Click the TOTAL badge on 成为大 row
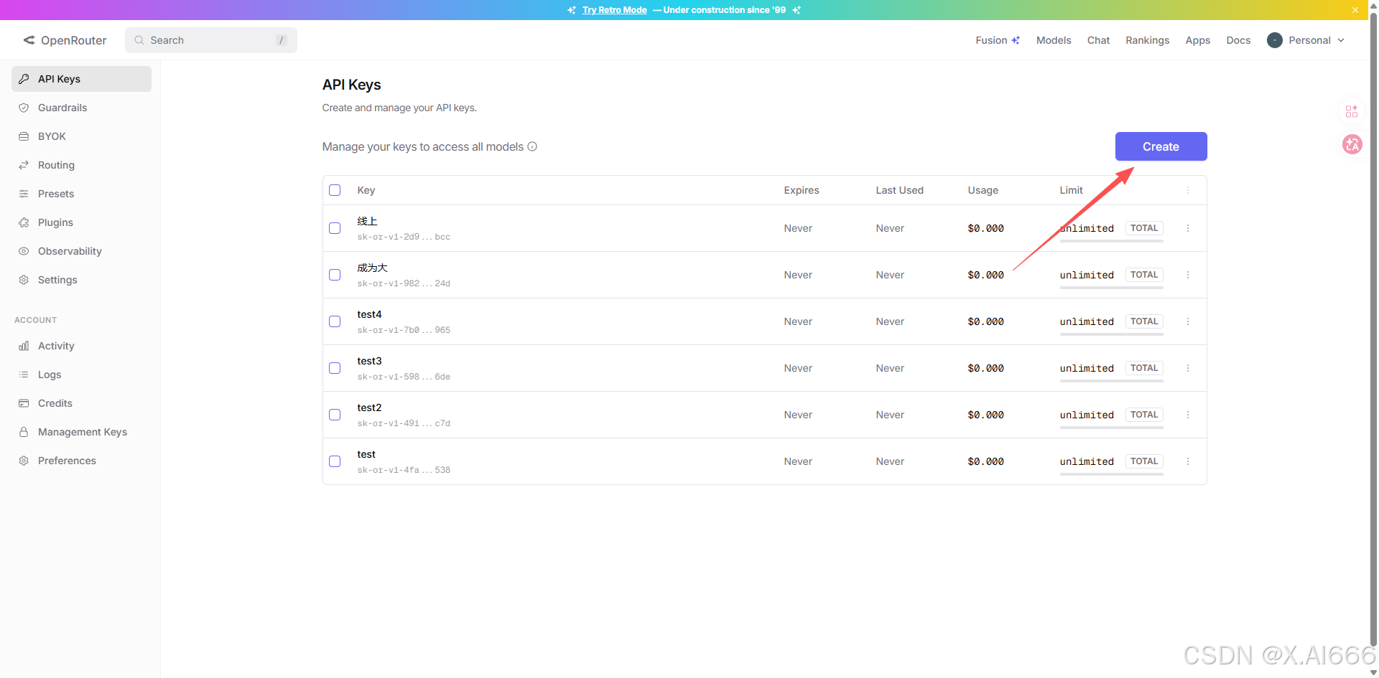1379x678 pixels. (1144, 275)
